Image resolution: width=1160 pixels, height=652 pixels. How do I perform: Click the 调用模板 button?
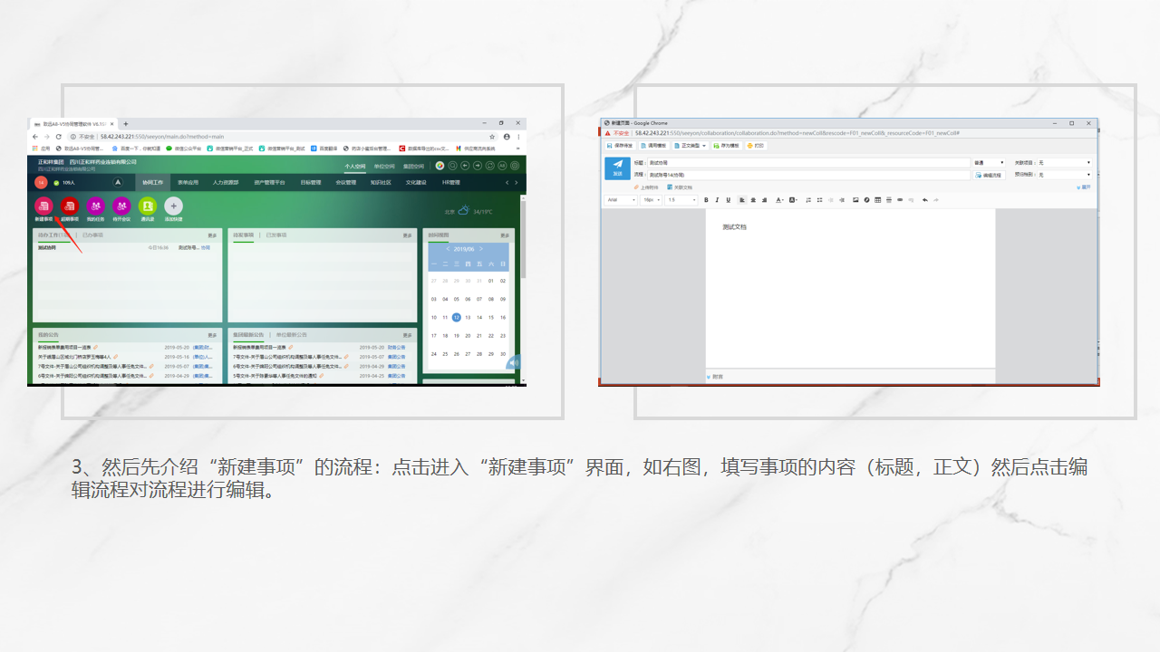pyautogui.click(x=653, y=145)
